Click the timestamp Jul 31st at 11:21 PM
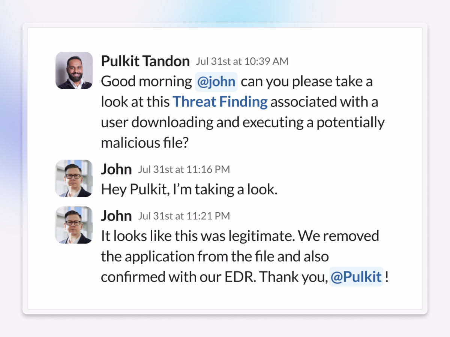 (x=184, y=216)
